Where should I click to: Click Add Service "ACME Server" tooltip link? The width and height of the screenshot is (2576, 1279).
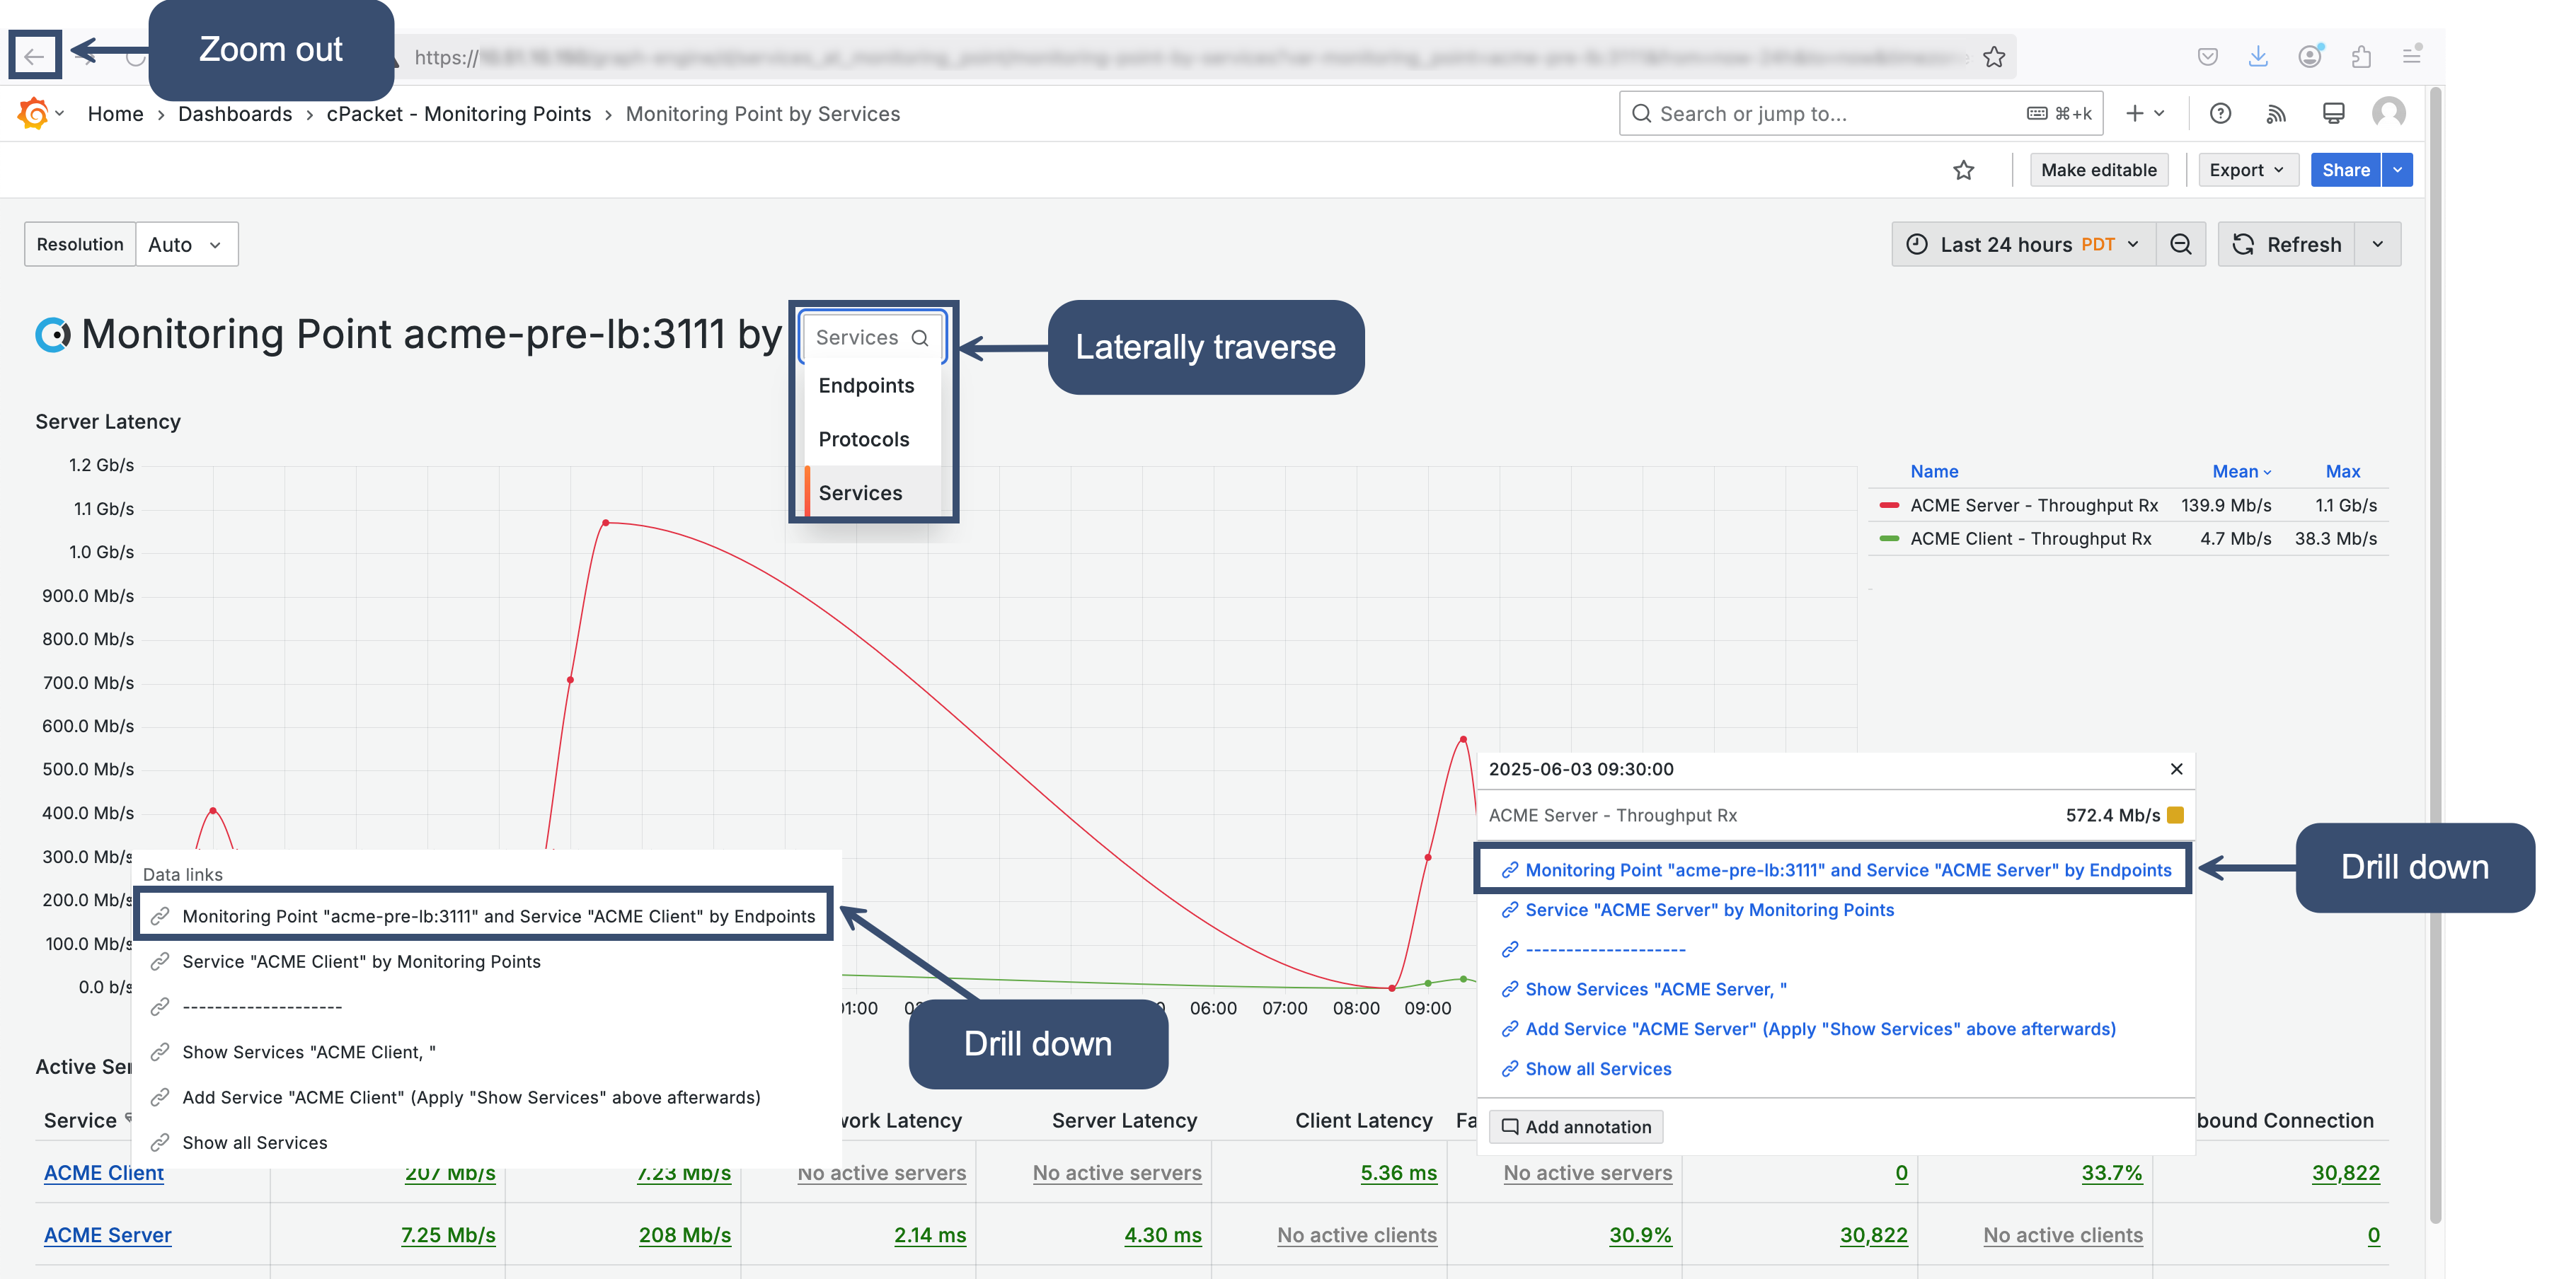(x=1820, y=1029)
